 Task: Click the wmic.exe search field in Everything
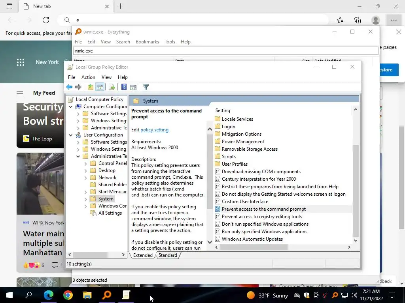click(x=226, y=51)
